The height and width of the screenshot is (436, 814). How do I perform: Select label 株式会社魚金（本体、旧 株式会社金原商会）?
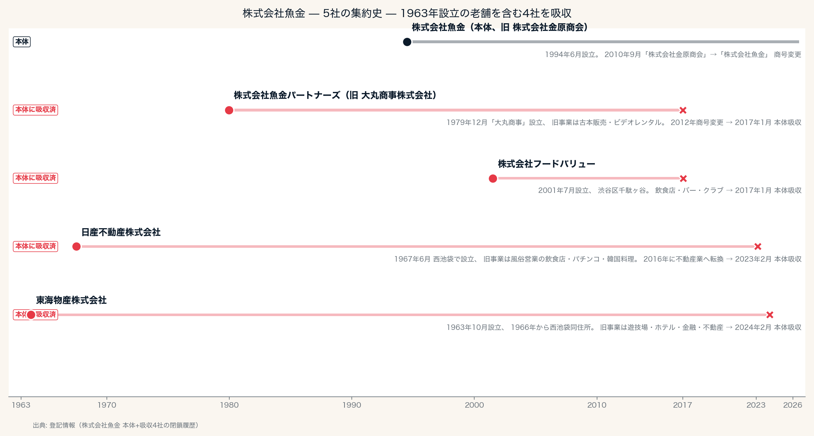(x=500, y=27)
